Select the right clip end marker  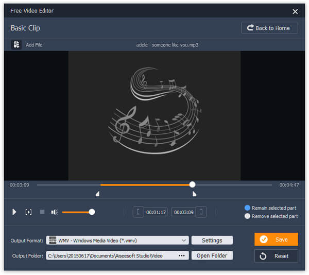coord(194,194)
